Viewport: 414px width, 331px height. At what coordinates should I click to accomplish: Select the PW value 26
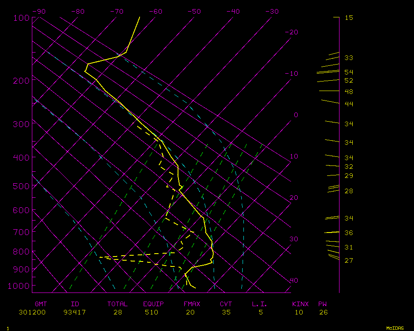tap(323, 312)
